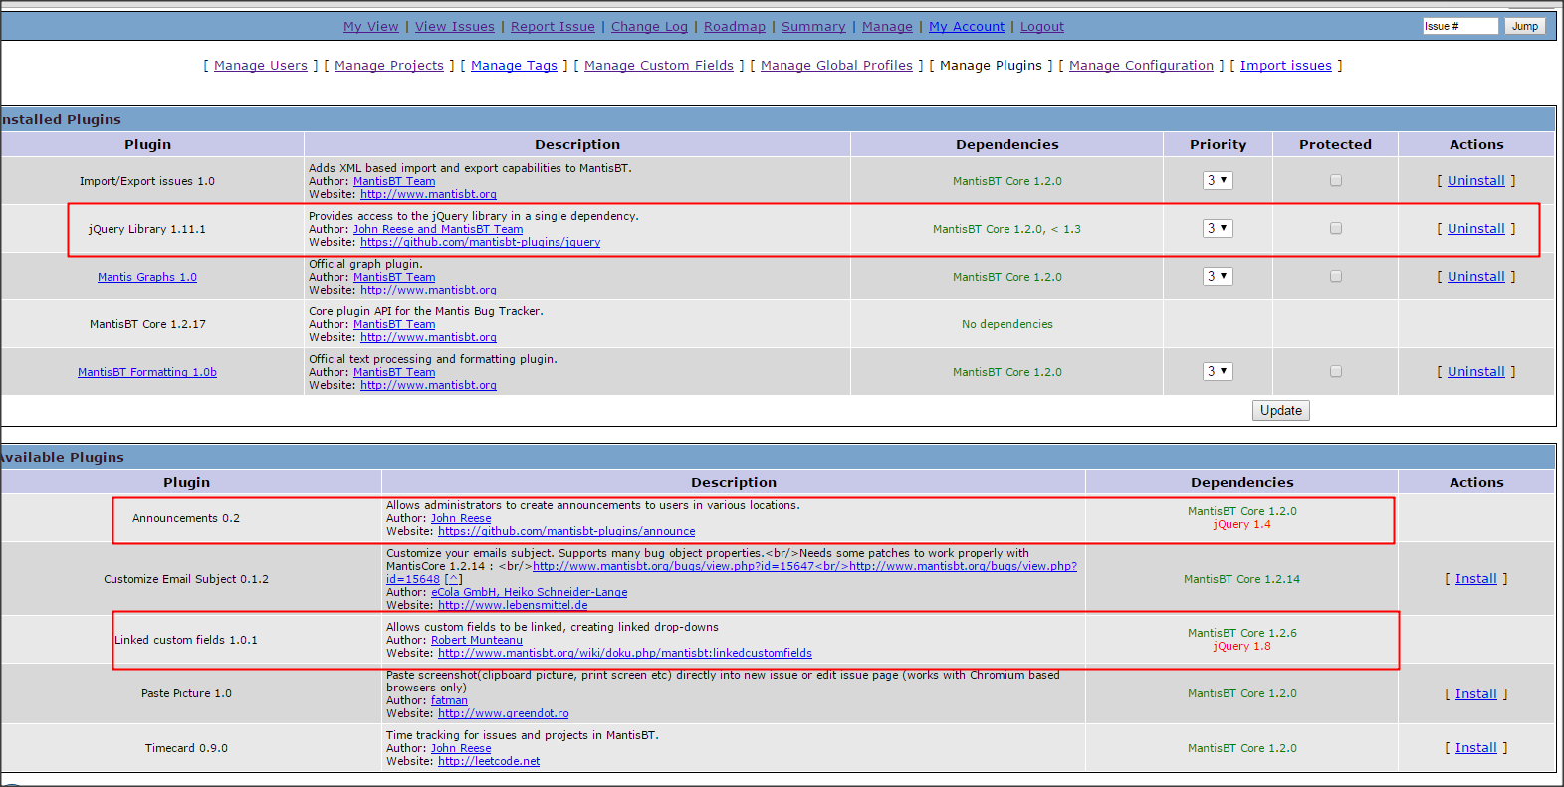The height and width of the screenshot is (787, 1564).
Task: Open the Import issues tab
Action: [1285, 66]
